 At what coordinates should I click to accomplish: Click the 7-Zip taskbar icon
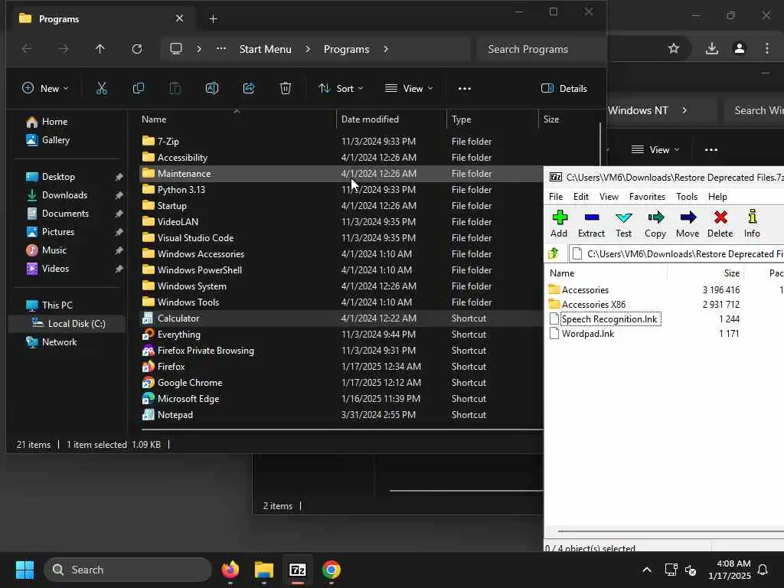point(298,570)
